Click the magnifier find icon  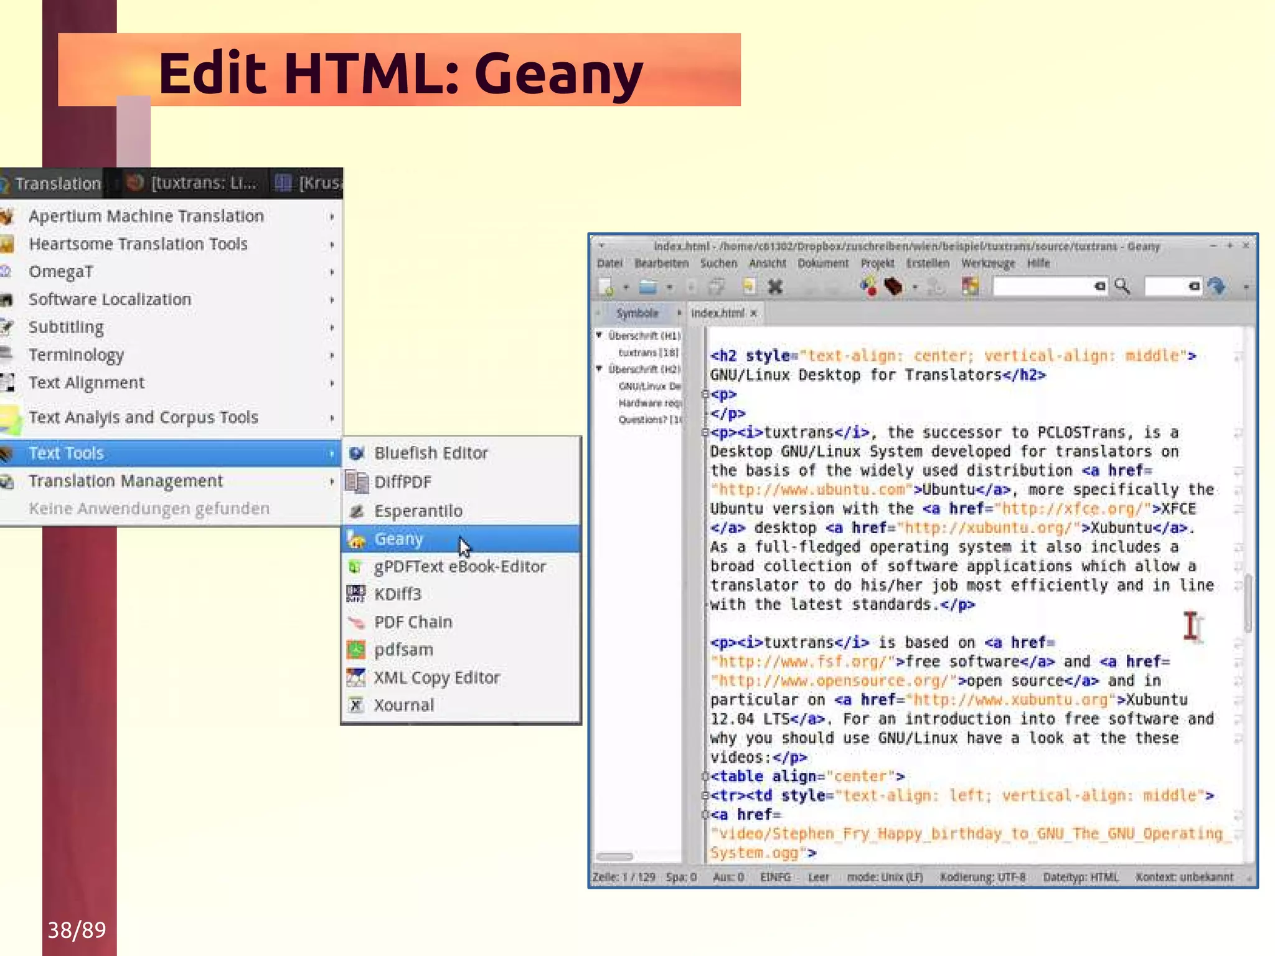click(1122, 286)
